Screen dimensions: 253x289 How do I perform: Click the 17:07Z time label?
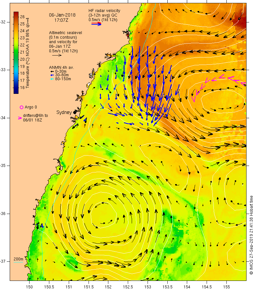(x=61, y=20)
